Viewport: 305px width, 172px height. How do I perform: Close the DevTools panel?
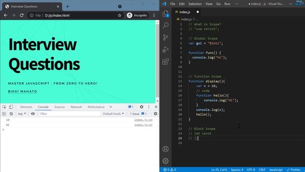pyautogui.click(x=156, y=107)
